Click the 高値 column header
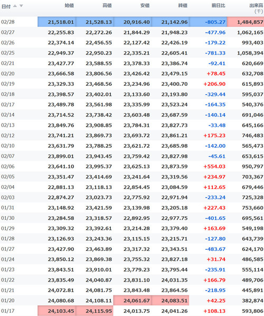 pyautogui.click(x=107, y=6)
